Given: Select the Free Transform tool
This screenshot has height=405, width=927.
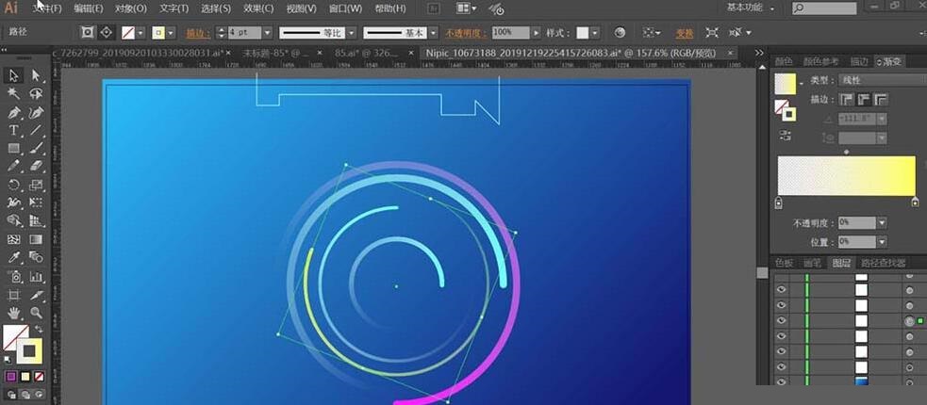Looking at the screenshot, I should [x=36, y=202].
